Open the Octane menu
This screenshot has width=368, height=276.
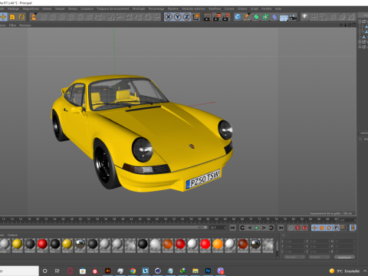click(x=242, y=8)
